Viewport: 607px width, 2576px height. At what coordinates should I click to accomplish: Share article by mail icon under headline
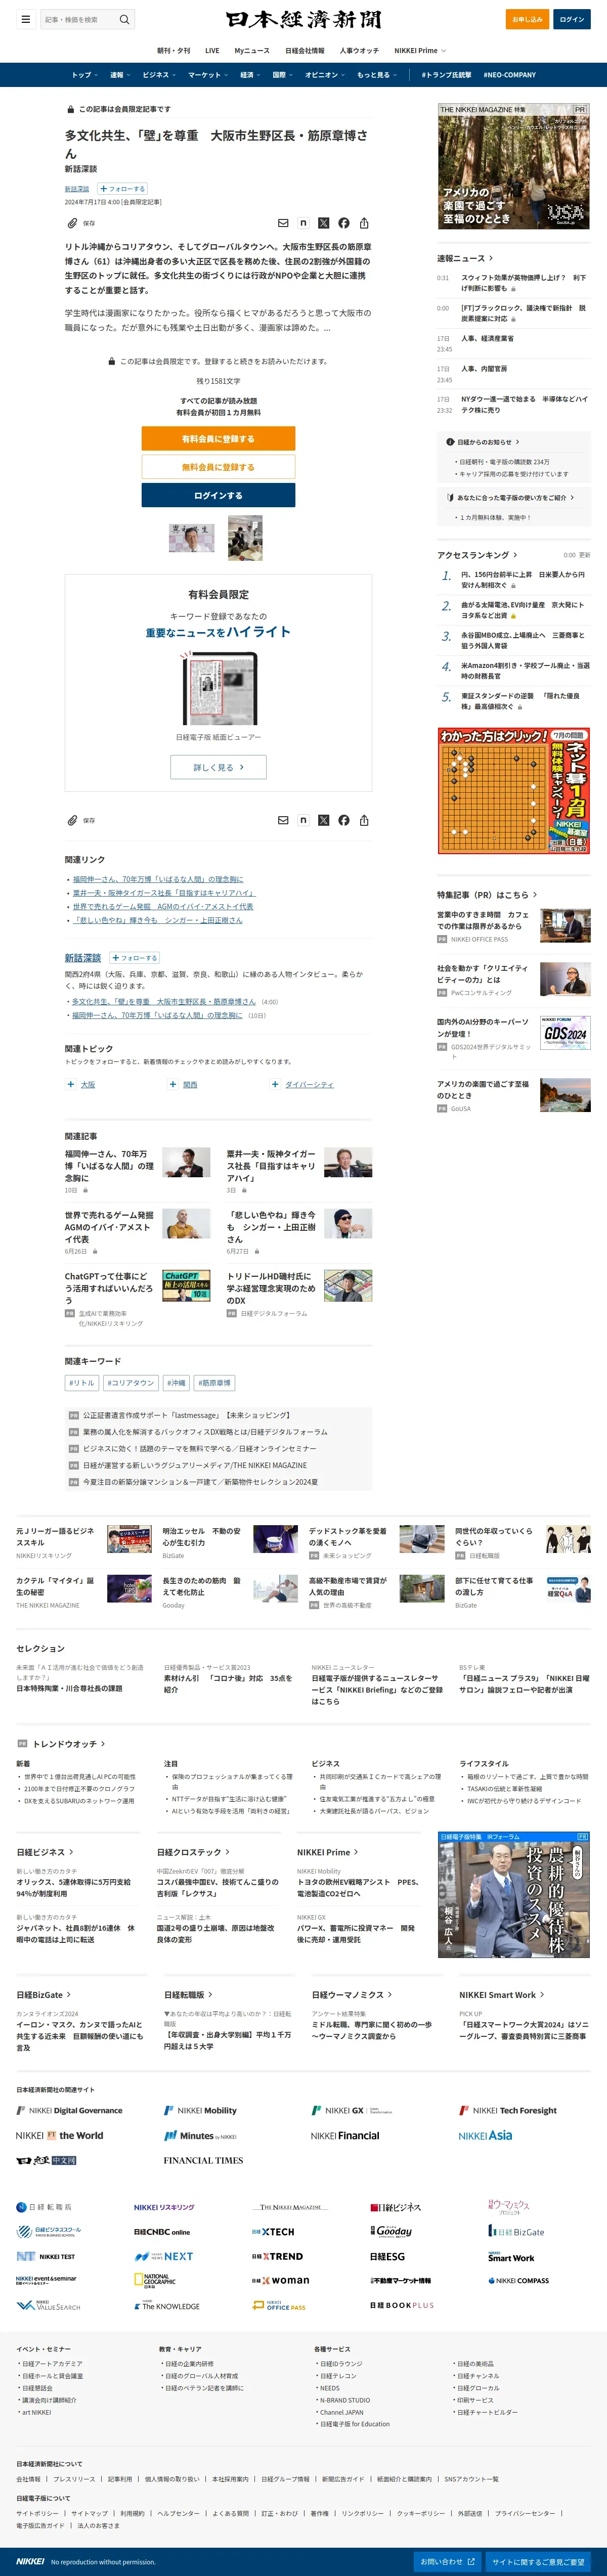click(x=283, y=223)
